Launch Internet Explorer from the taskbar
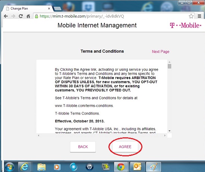The height and width of the screenshot is (172, 205). (x=25, y=167)
